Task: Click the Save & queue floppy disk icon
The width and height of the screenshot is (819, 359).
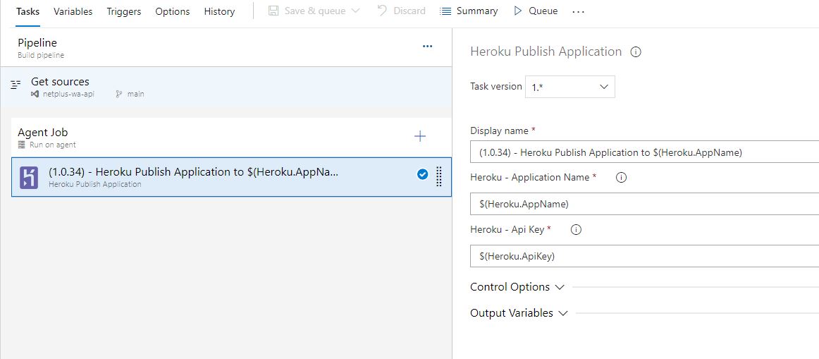Action: tap(273, 11)
